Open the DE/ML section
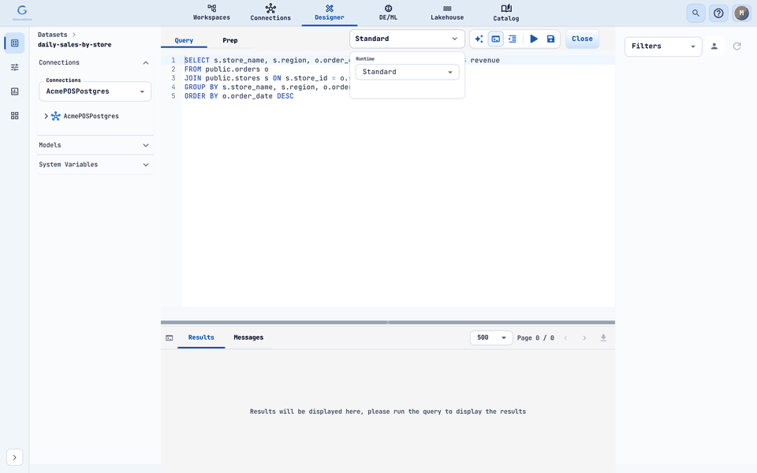This screenshot has width=757, height=473. [388, 13]
